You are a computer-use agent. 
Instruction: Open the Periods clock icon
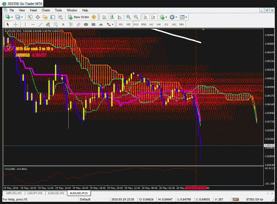point(172,17)
